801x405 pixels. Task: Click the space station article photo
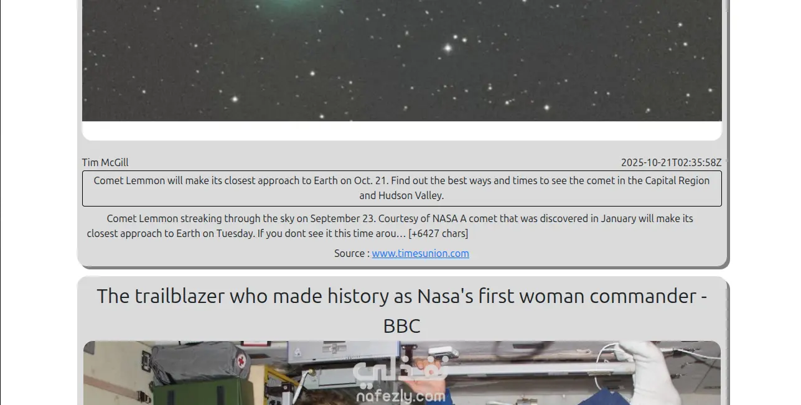[x=402, y=373]
